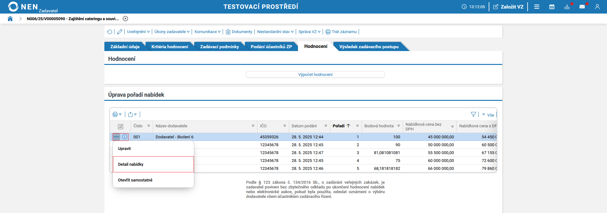The width and height of the screenshot is (607, 213).
Task: Click the three-dots row menu icon
Action: click(x=116, y=137)
